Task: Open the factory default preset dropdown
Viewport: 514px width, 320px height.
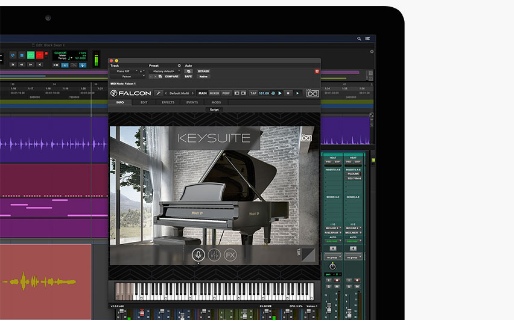Action: tap(165, 71)
